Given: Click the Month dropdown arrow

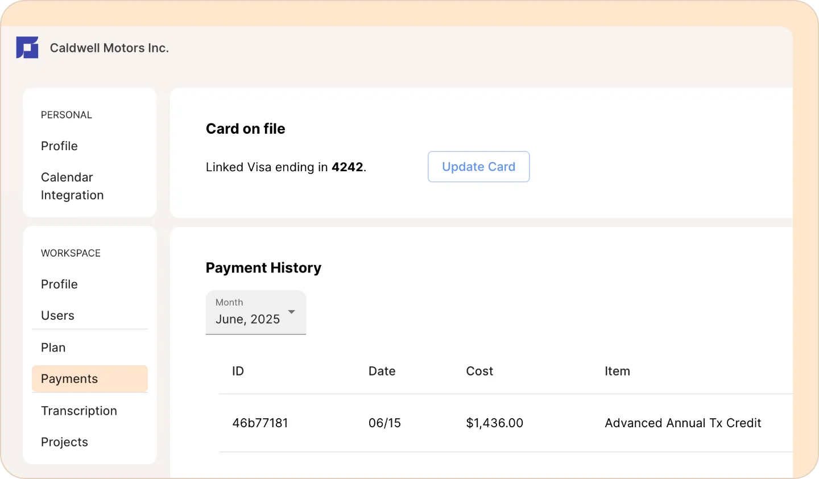Looking at the screenshot, I should point(292,312).
